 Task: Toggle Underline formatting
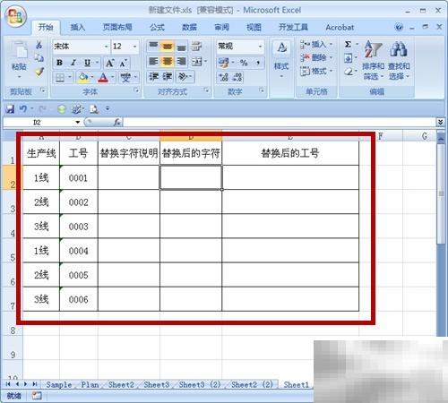coord(87,63)
